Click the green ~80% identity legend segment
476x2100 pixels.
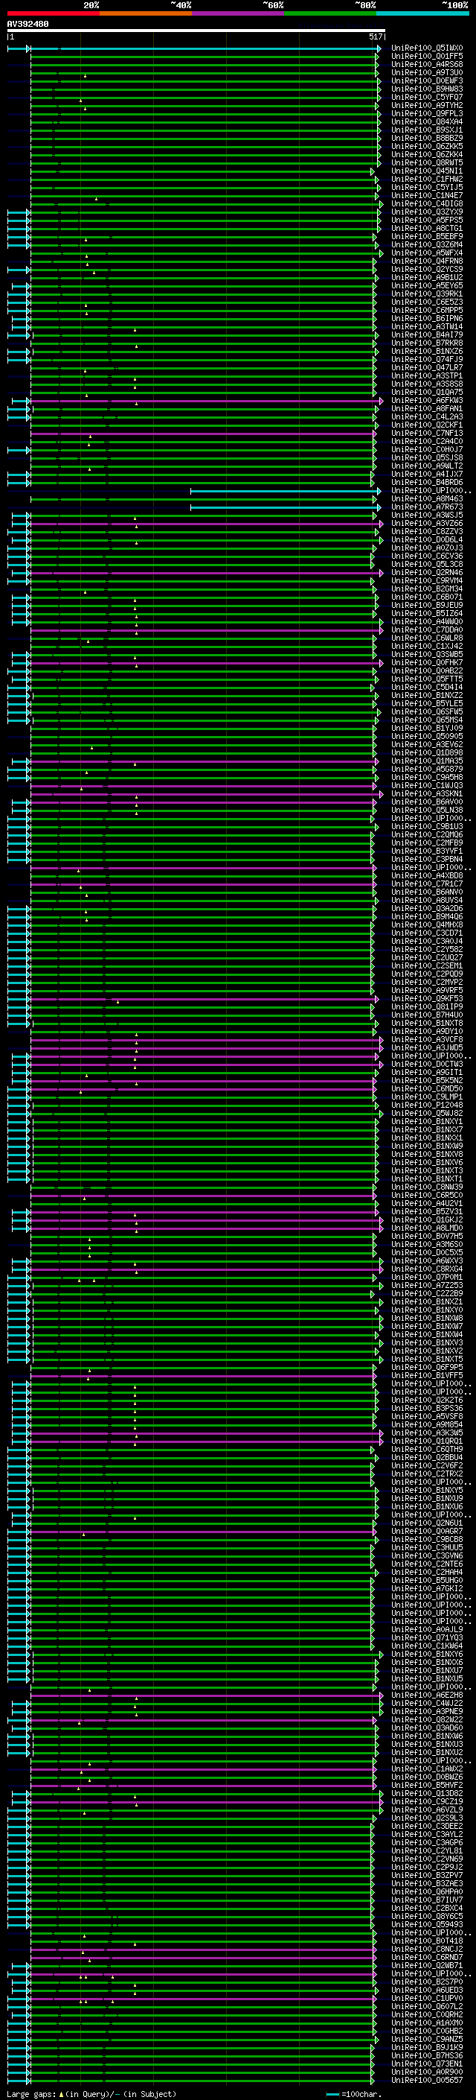[x=329, y=13]
